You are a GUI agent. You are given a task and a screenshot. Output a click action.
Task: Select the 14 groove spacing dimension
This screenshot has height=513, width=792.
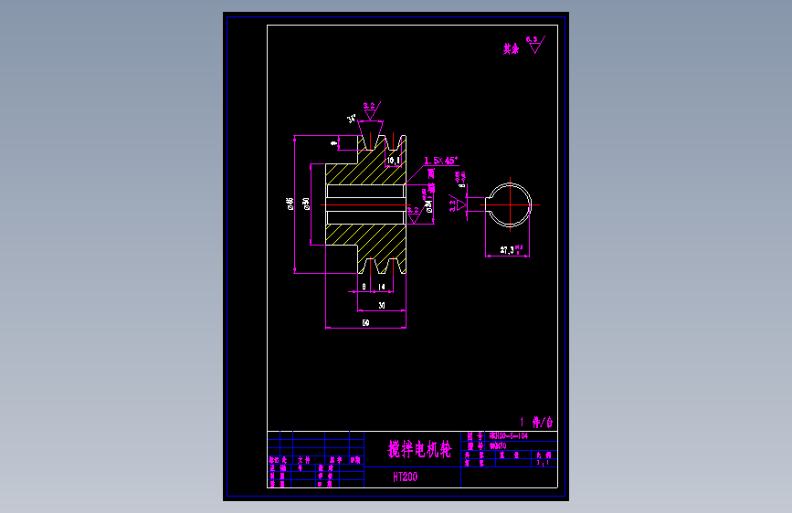(x=381, y=287)
